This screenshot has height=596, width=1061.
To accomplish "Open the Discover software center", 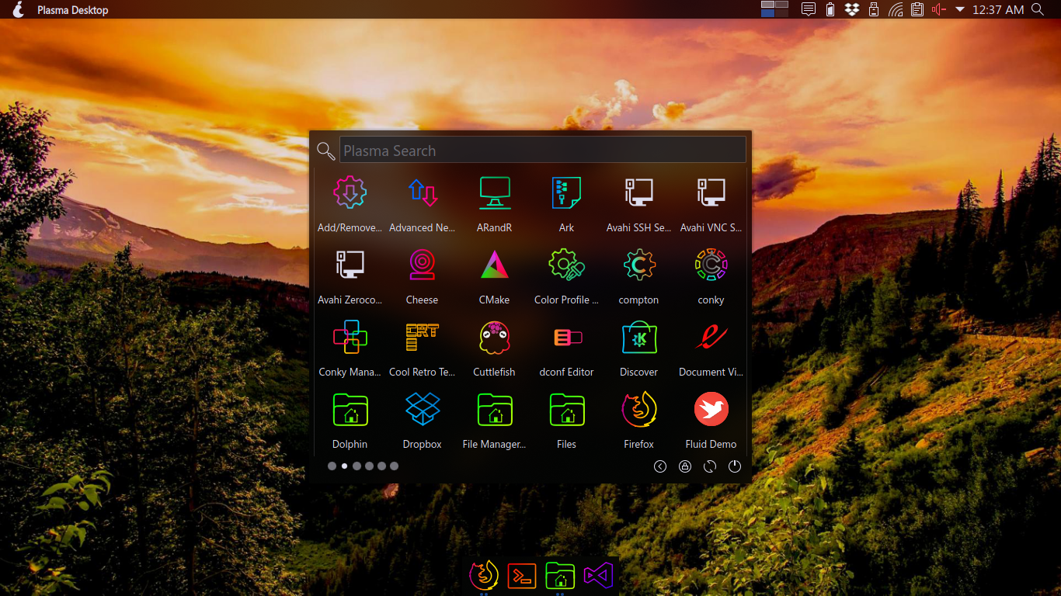I will (x=639, y=337).
